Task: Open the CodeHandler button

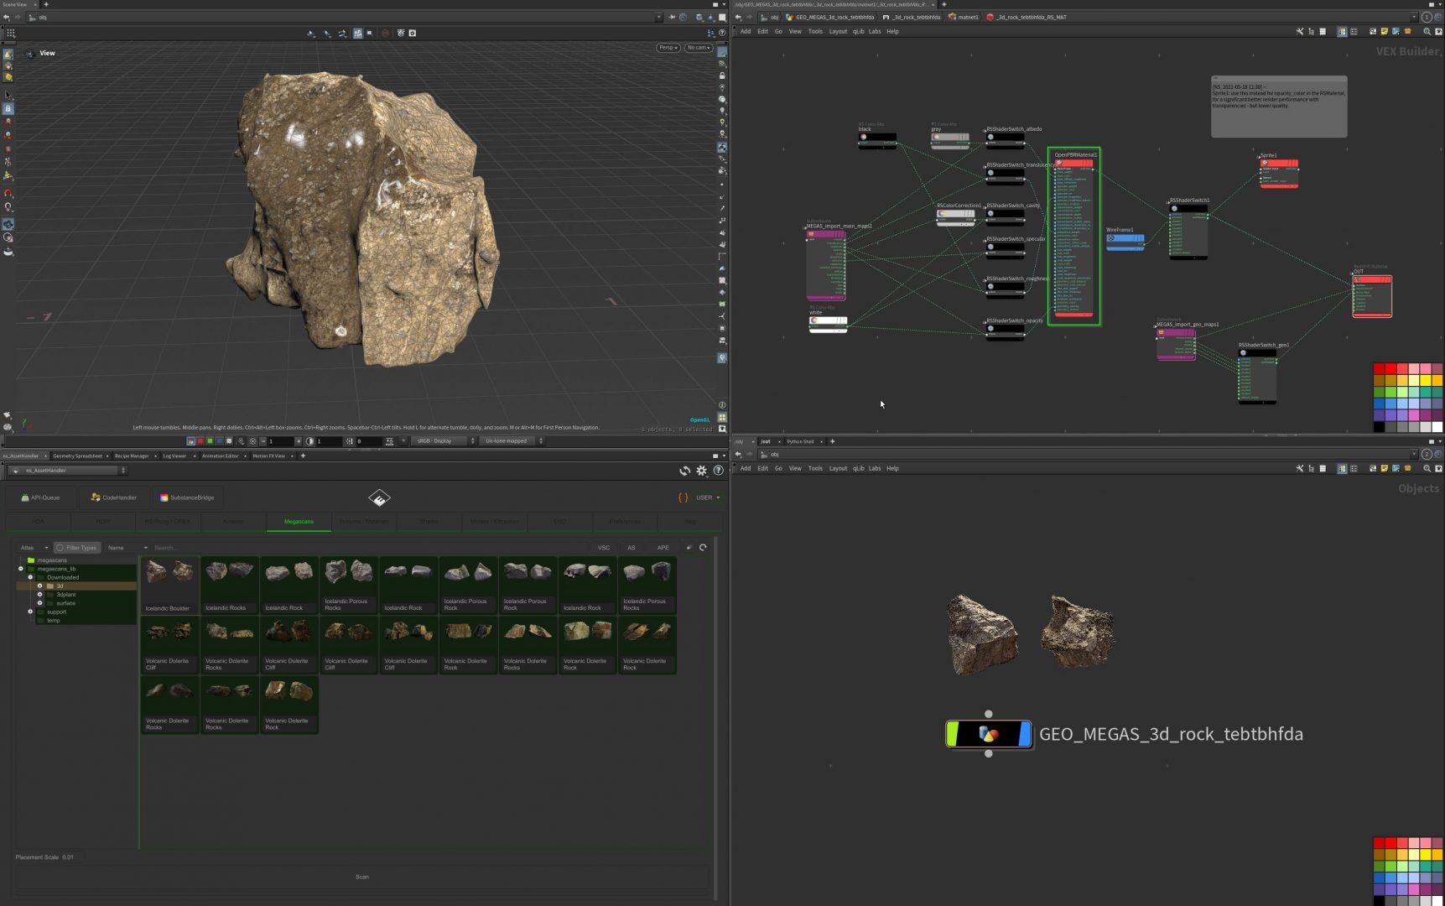Action: [113, 497]
